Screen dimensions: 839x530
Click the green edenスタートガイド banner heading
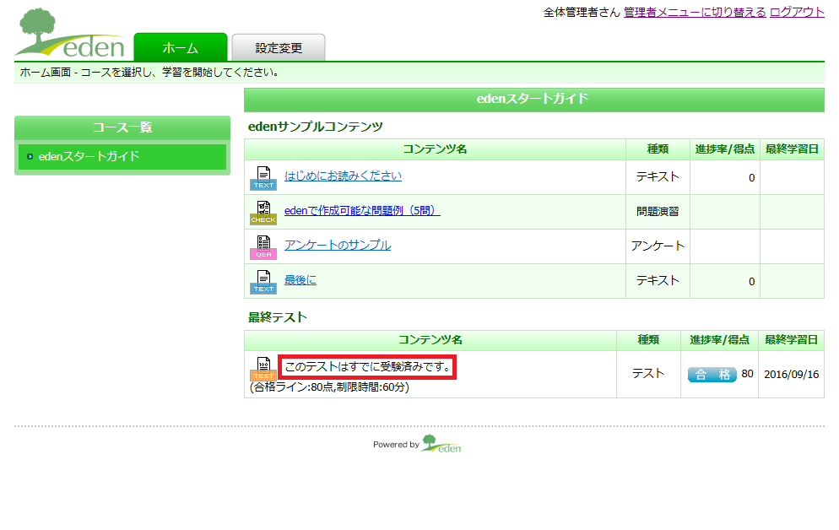pyautogui.click(x=534, y=99)
